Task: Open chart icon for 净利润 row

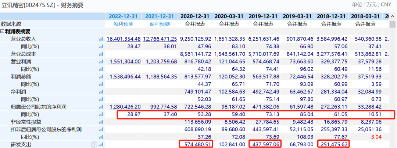Action: click(101, 92)
